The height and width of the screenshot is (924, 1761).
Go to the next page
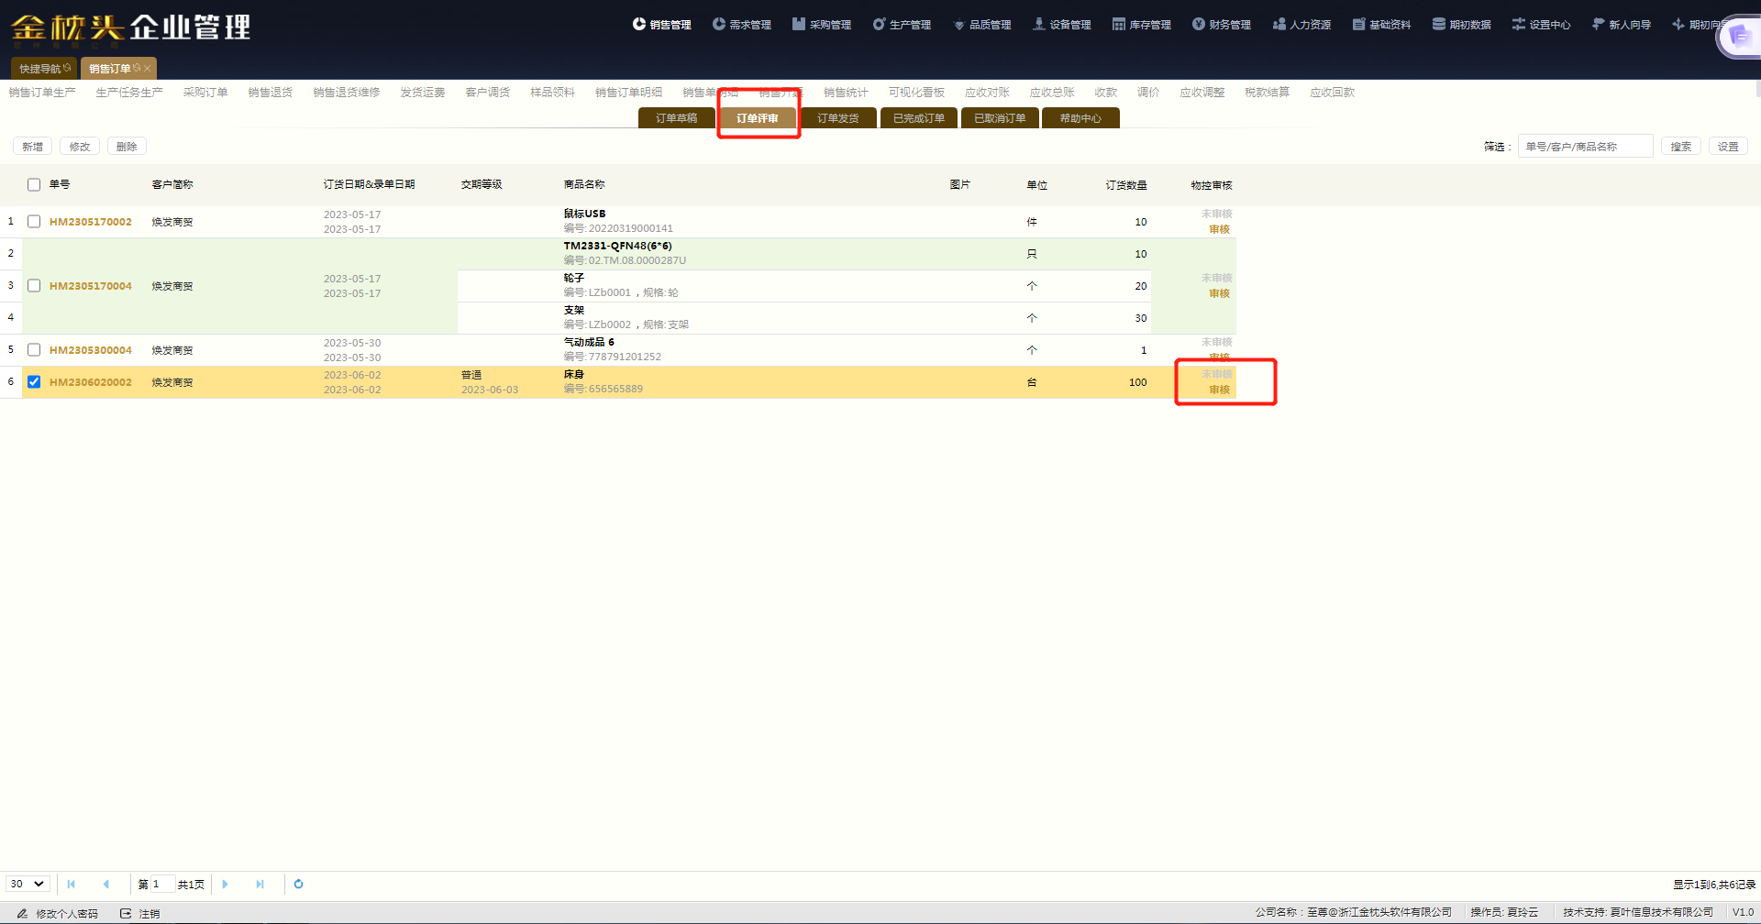click(225, 884)
